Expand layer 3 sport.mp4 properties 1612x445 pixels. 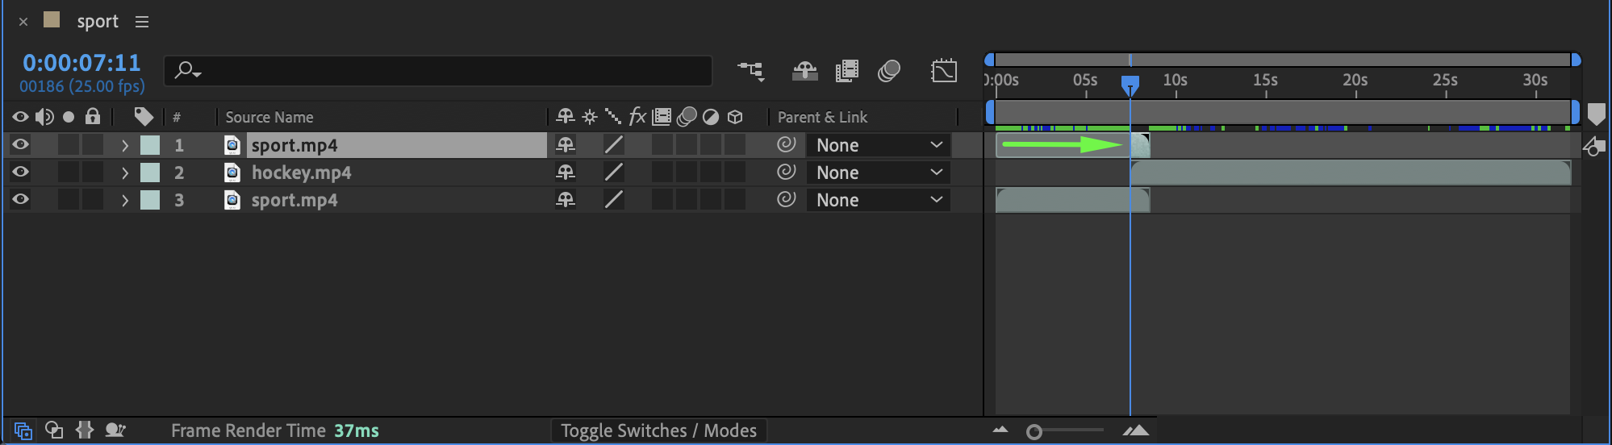coord(125,200)
